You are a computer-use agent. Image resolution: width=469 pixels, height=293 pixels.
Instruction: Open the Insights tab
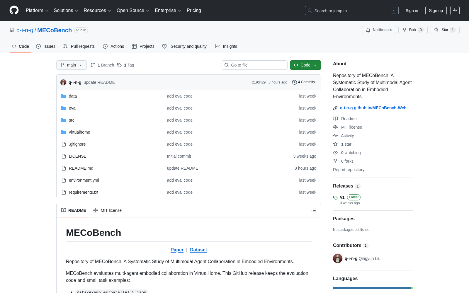pos(226,46)
